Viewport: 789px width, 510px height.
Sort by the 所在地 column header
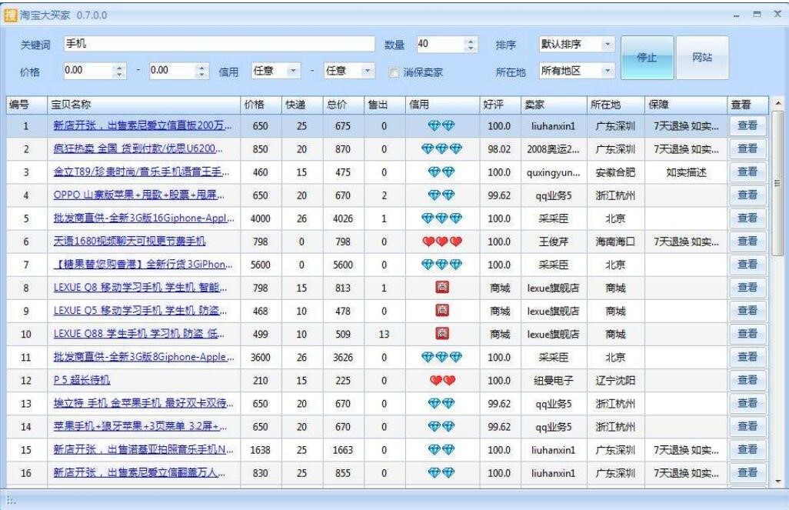tap(615, 105)
